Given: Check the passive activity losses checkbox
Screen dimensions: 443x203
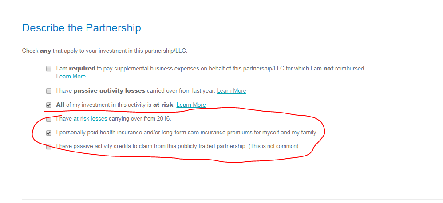Looking at the screenshot, I should (49, 91).
